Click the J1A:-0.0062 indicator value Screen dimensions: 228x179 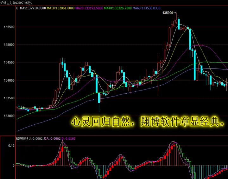(x=52, y=139)
